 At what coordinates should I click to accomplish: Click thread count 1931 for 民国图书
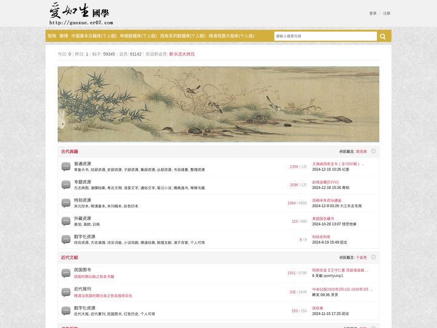[291, 273]
